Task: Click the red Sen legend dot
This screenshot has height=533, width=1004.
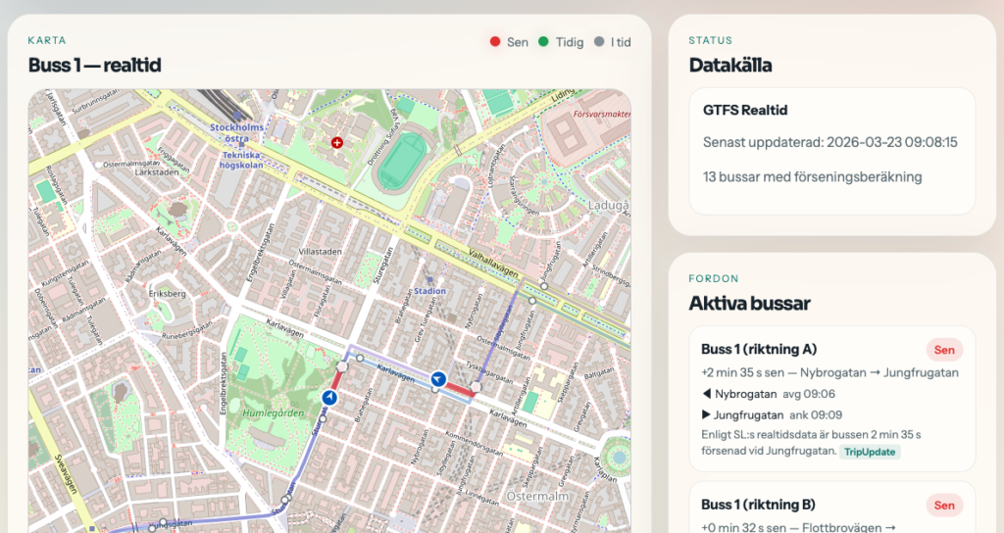Action: pyautogui.click(x=495, y=42)
